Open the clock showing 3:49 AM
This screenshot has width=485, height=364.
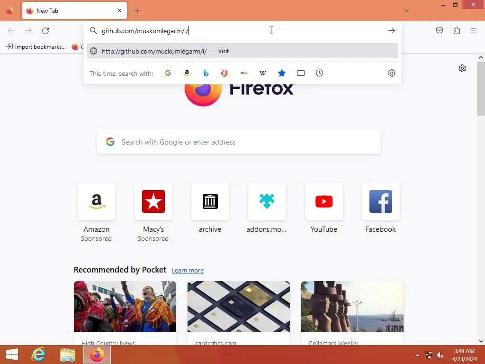pyautogui.click(x=464, y=355)
